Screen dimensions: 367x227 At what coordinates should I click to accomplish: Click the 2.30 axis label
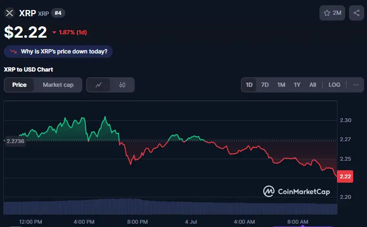tap(346, 120)
